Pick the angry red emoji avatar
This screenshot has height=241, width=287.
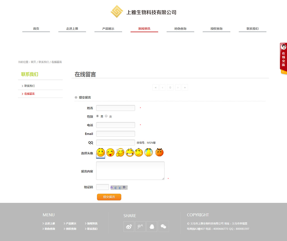click(x=159, y=152)
